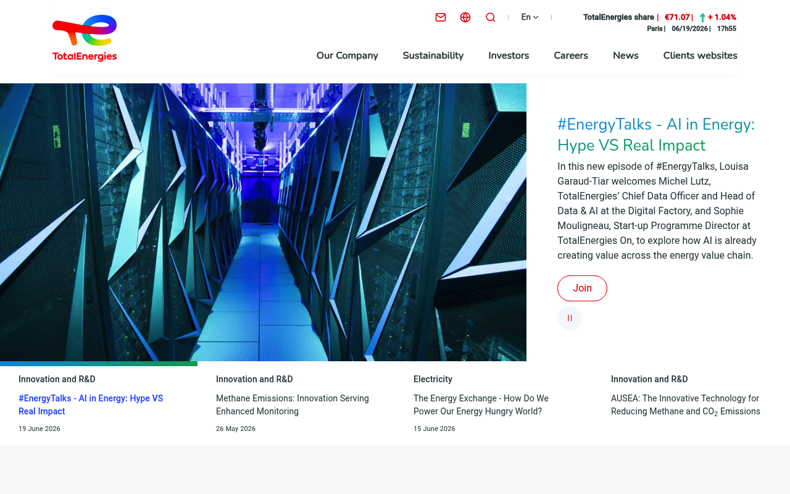Open the Investors menu
This screenshot has height=494, width=790.
(509, 56)
